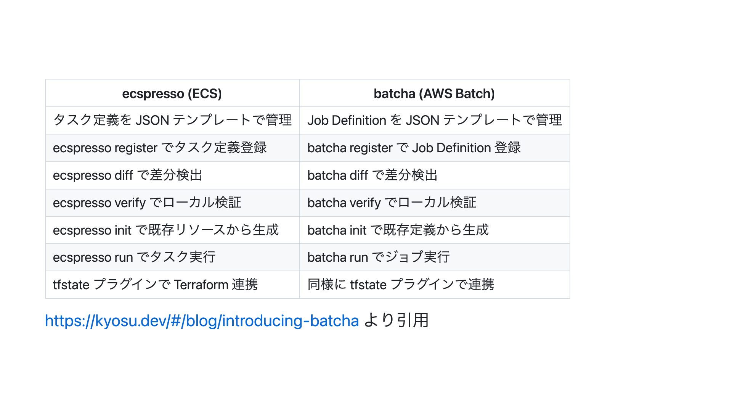Click the word "Terraform" in the last row
This screenshot has height=412, width=732.
click(201, 285)
